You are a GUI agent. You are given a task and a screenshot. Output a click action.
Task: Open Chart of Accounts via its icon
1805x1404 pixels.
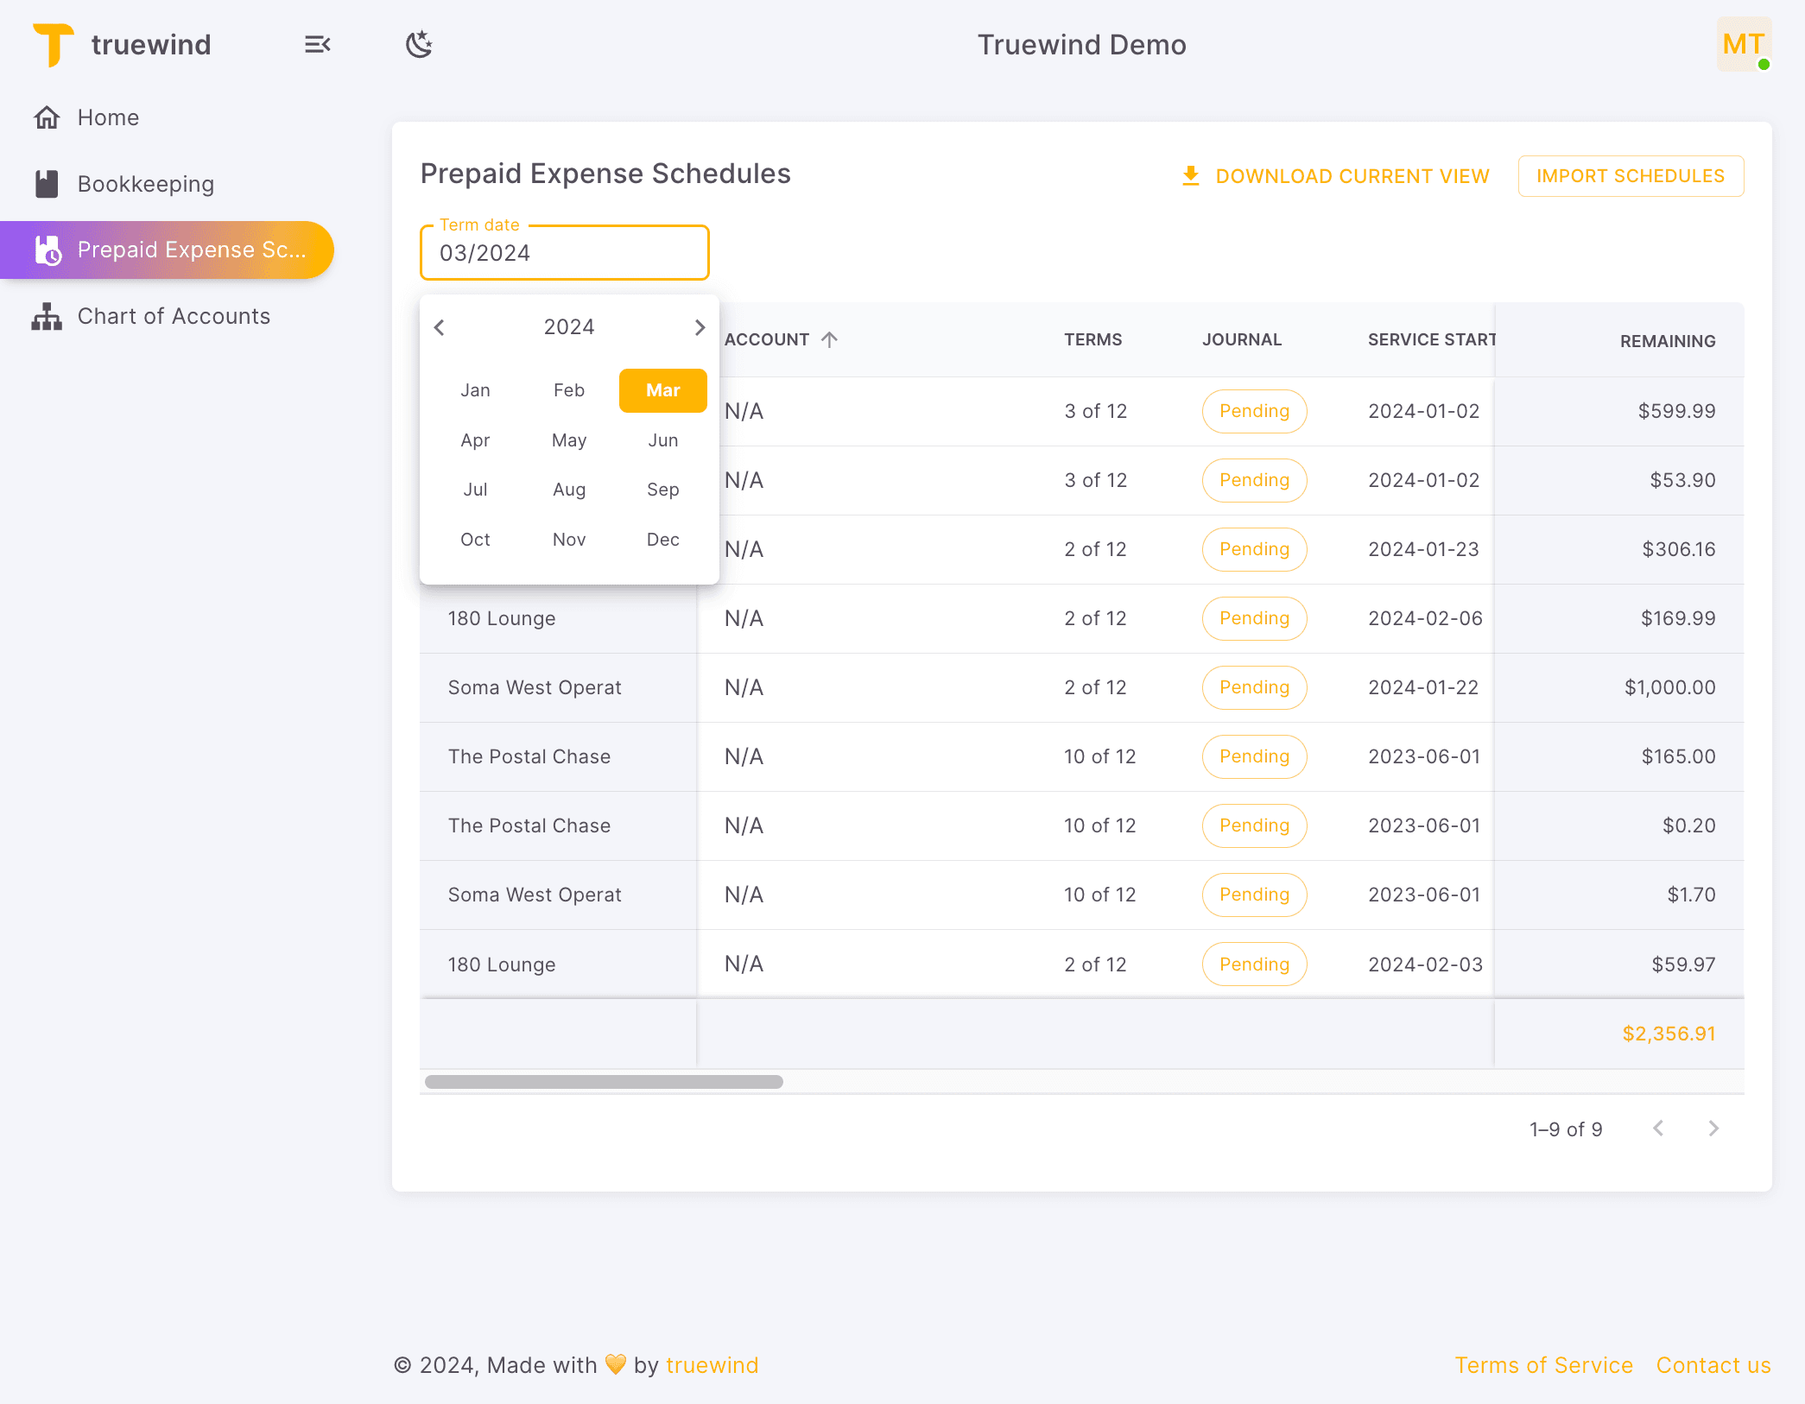point(47,316)
